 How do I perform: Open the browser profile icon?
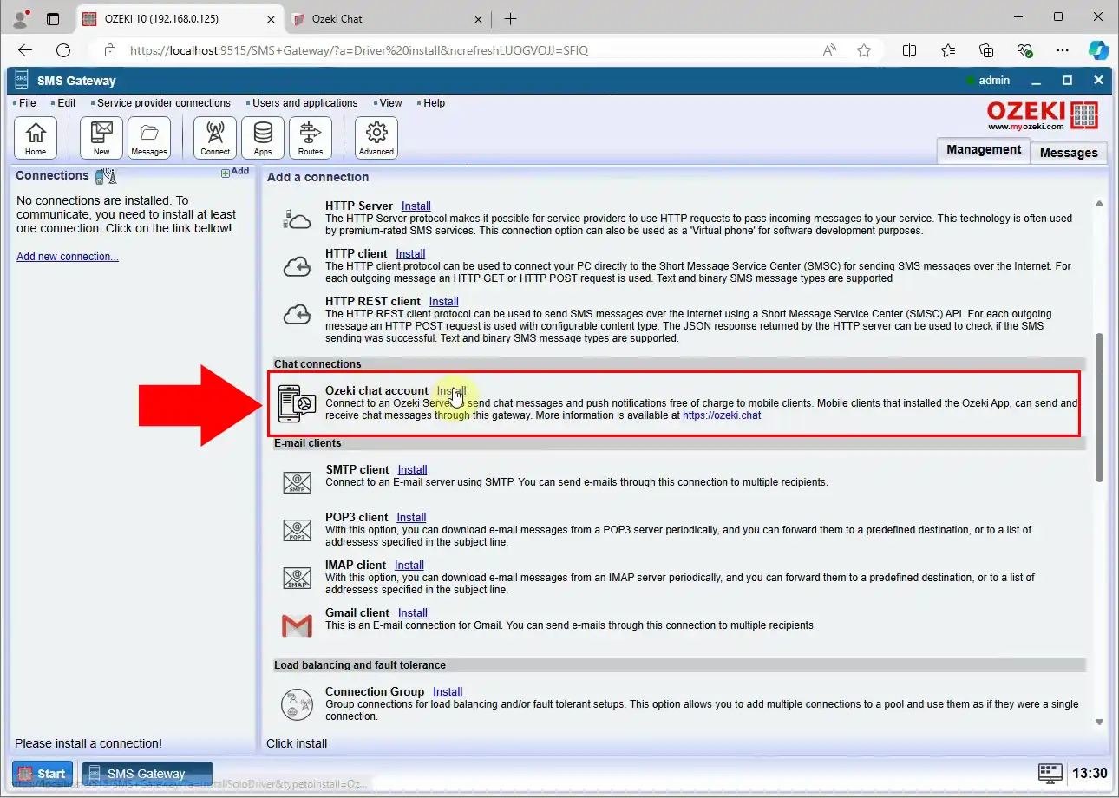(20, 18)
